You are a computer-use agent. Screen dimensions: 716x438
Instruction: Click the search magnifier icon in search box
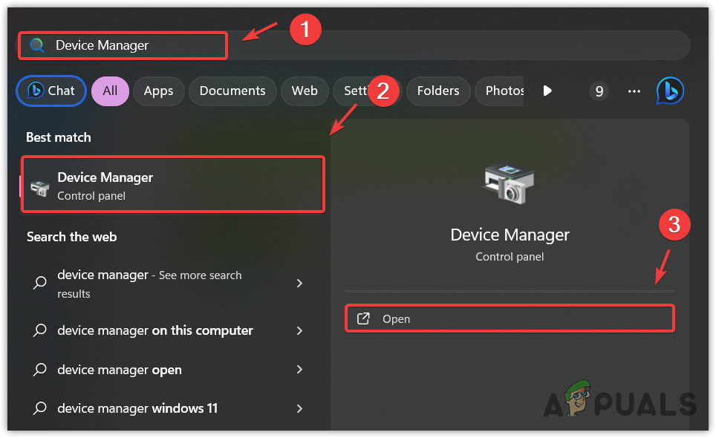point(36,45)
